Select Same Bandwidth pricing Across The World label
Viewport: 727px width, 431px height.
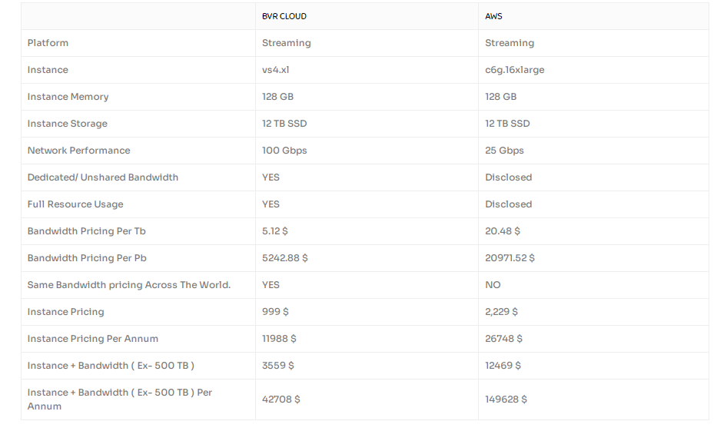(x=129, y=285)
